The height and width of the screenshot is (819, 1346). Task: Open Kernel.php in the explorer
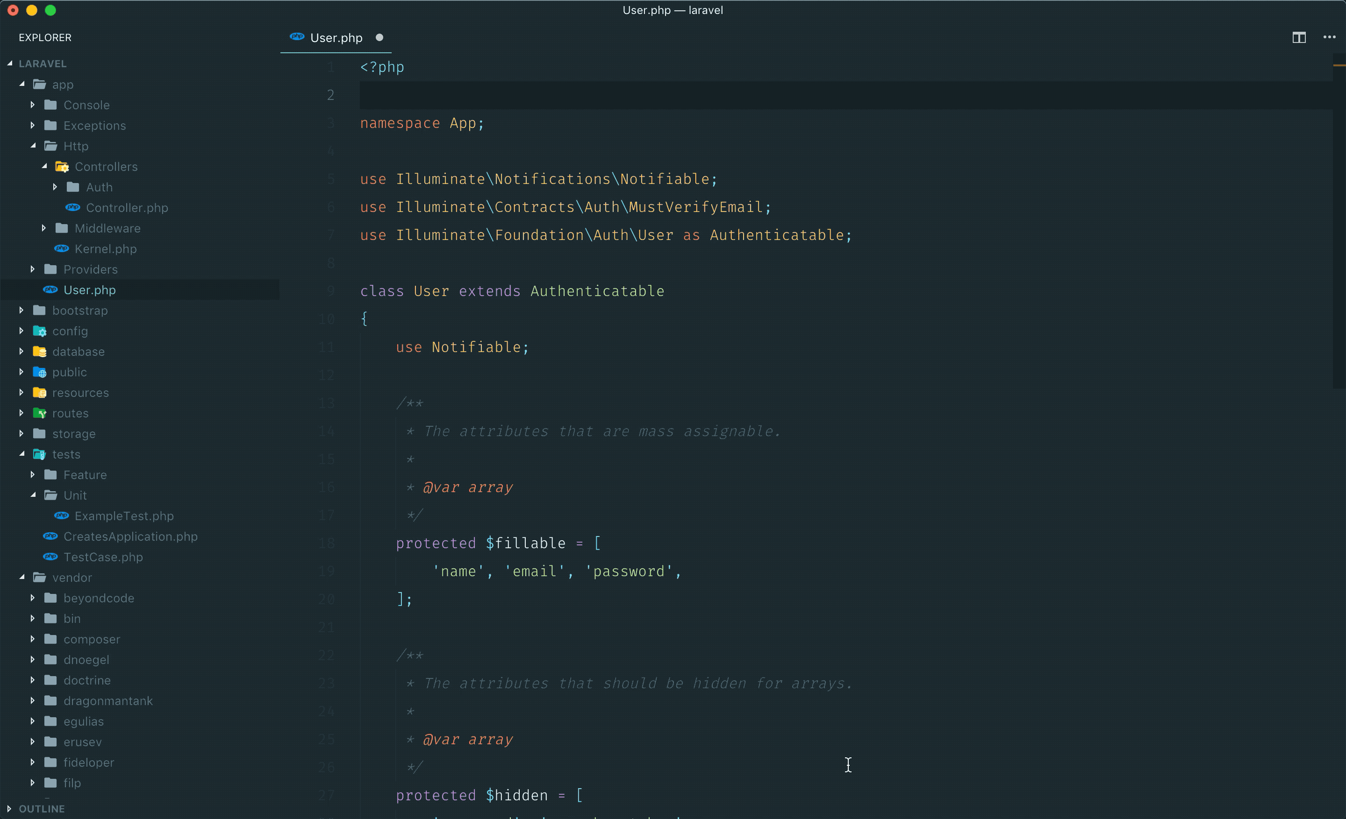[x=106, y=249]
